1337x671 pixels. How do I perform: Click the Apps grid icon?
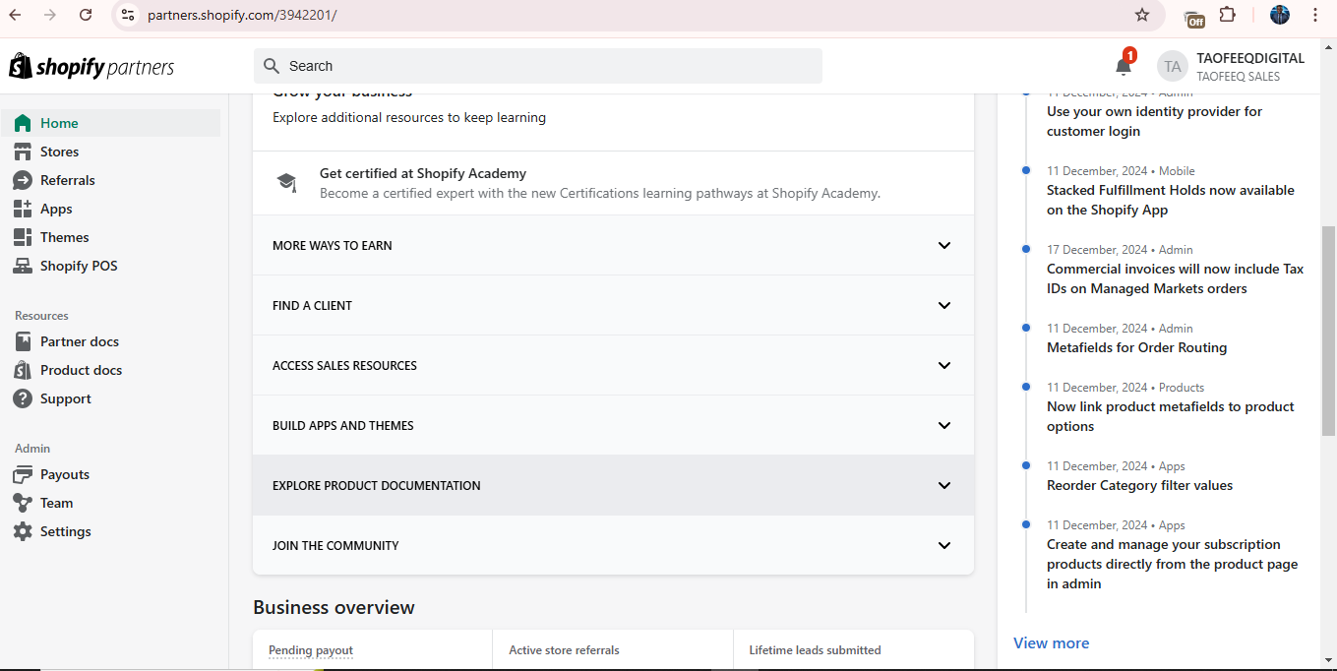(23, 209)
